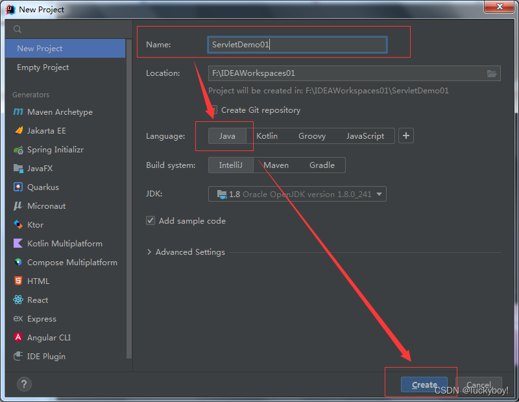Open help with question mark button
This screenshot has width=519, height=402.
[24, 384]
